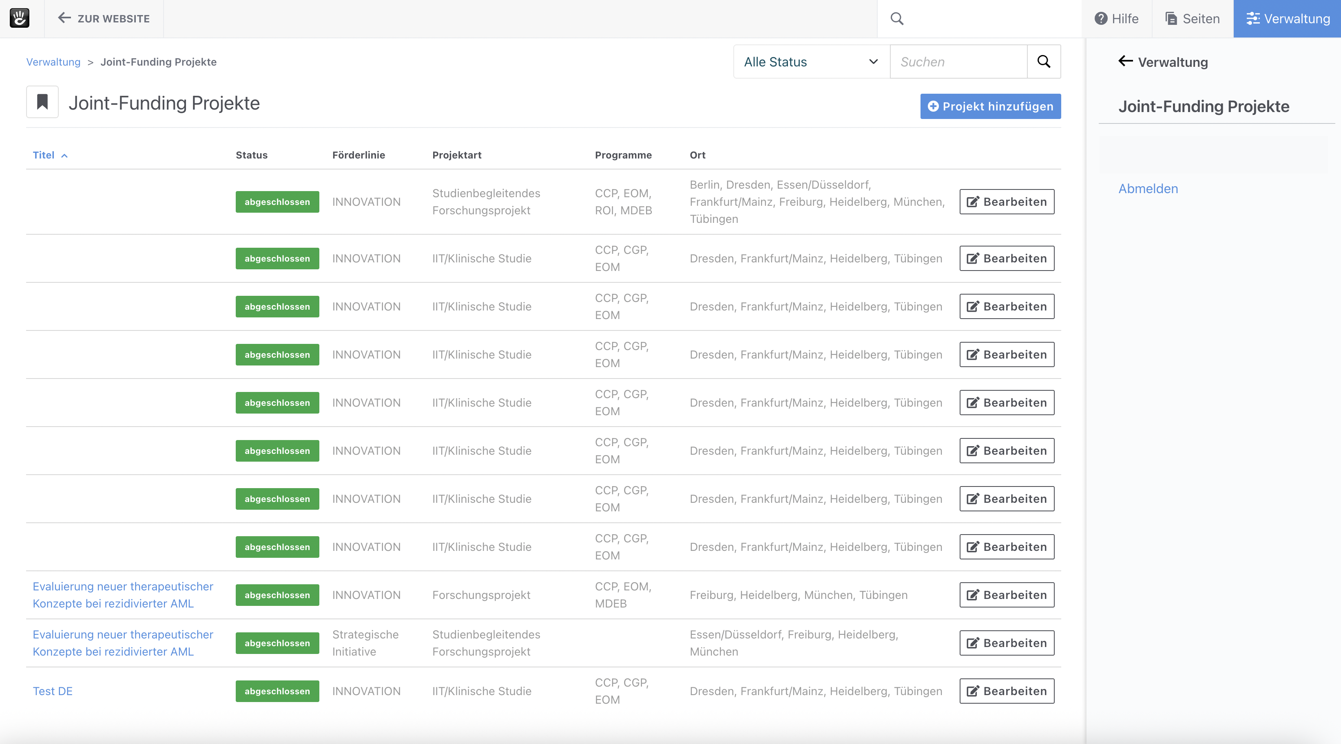The width and height of the screenshot is (1341, 744).
Task: Add a project via Projekt hinzufügen
Action: pos(990,106)
